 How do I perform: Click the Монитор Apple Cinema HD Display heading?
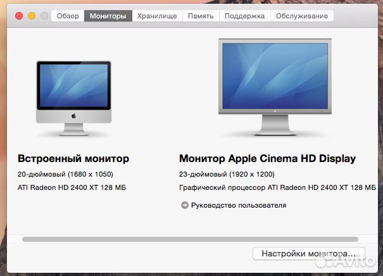[x=267, y=158]
